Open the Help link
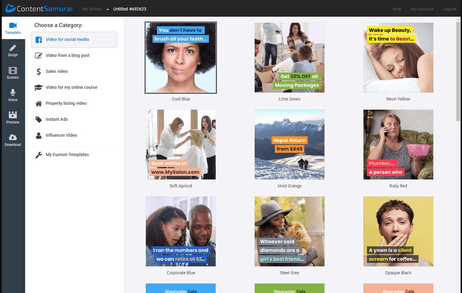The width and height of the screenshot is (462, 293). [397, 9]
